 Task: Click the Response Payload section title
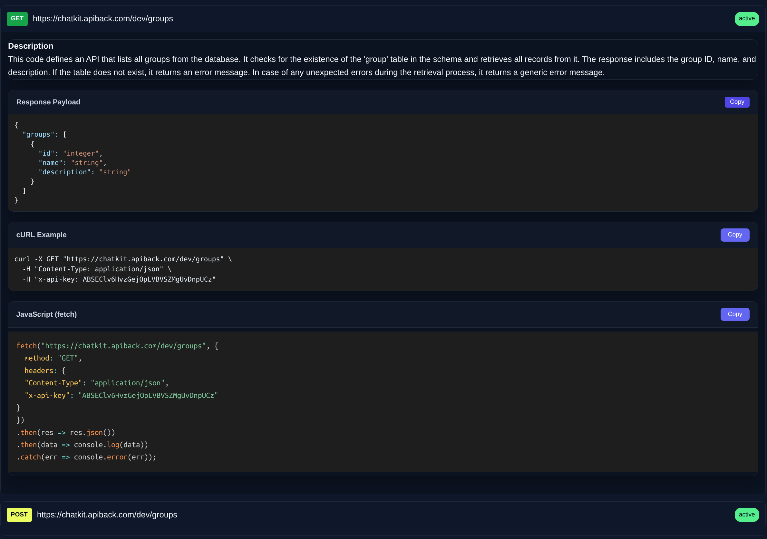(48, 102)
